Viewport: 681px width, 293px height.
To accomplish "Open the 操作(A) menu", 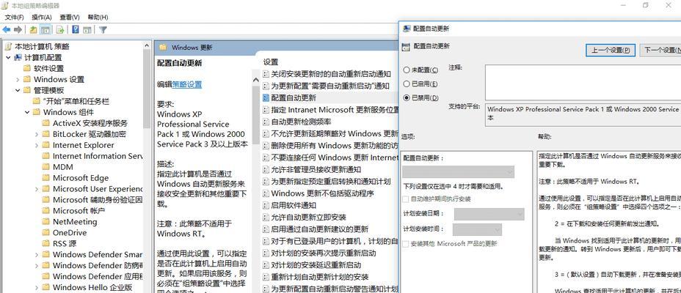I will click(x=42, y=18).
